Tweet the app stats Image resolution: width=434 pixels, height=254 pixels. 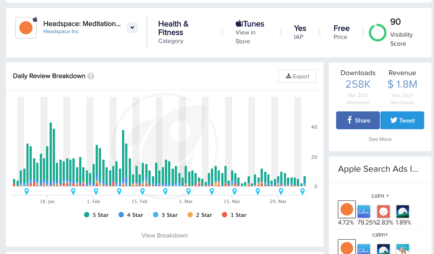(402, 120)
